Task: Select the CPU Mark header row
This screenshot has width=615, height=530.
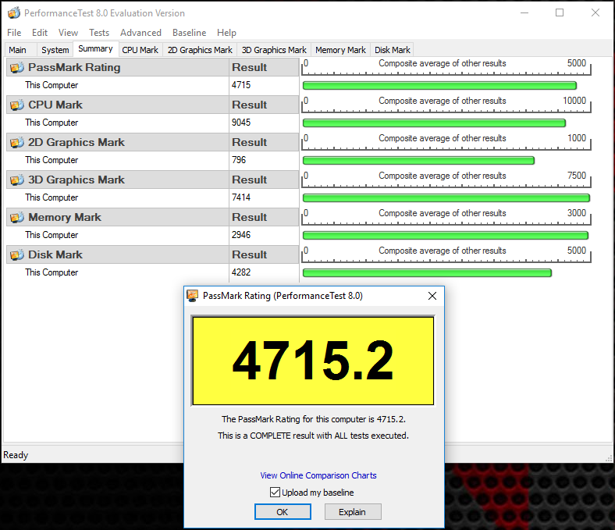Action: (152, 105)
